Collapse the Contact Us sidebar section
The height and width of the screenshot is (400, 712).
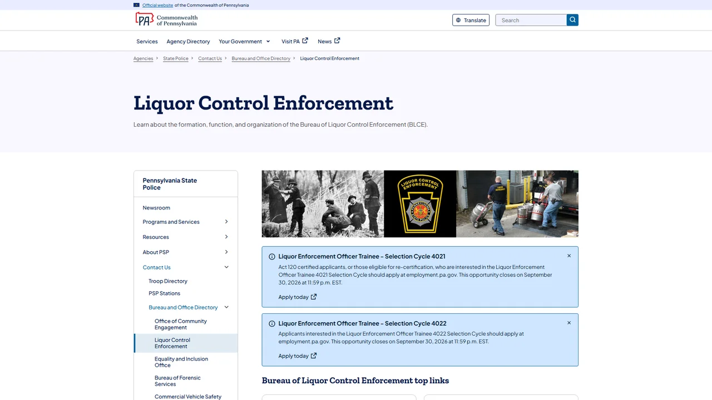pos(226,267)
